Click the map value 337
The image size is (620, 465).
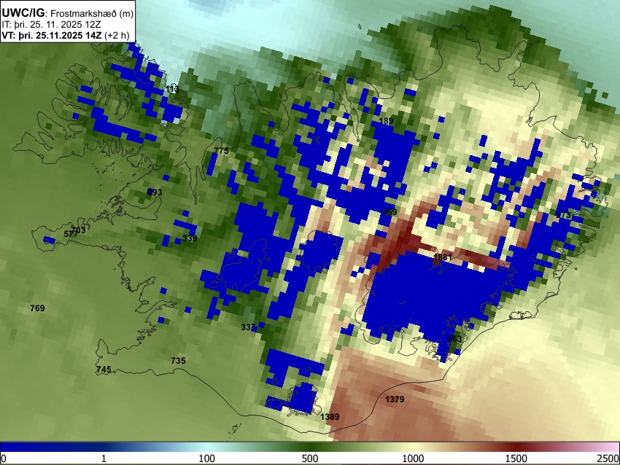pos(248,327)
